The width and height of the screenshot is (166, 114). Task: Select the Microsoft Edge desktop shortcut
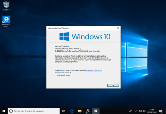(x=6, y=22)
